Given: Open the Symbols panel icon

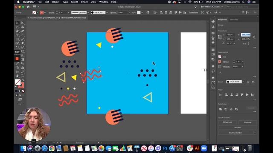Looking at the screenshot, I should [x=213, y=42].
